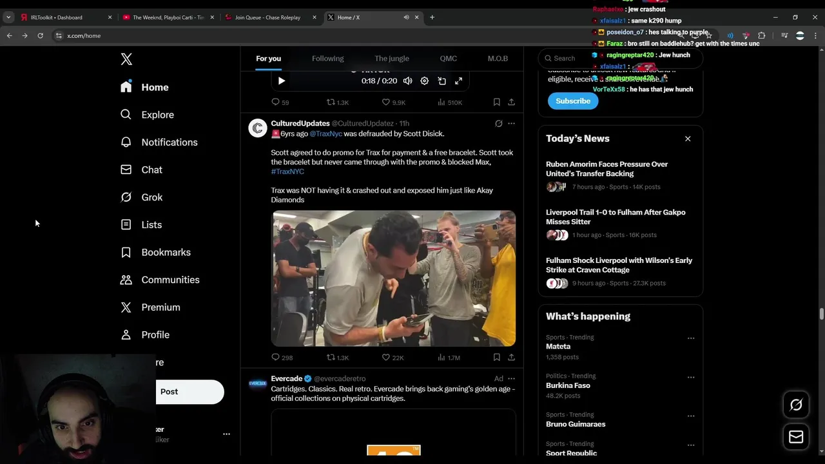Screen dimensions: 825x464
Task: Open more options on Evercade ad
Action: [x=511, y=378]
